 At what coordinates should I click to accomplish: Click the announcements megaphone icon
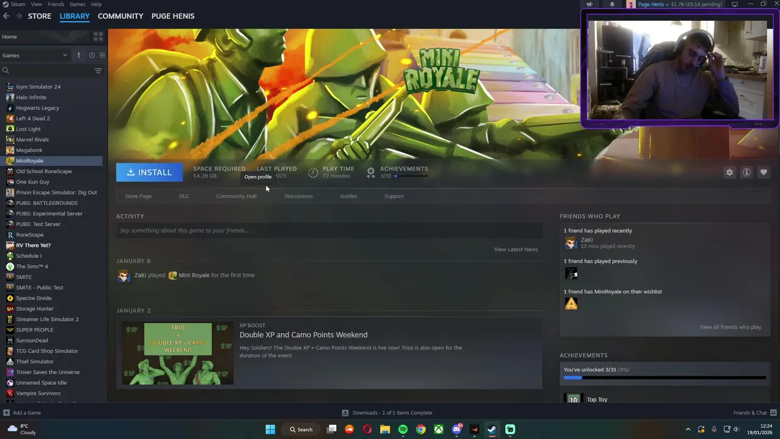589,4
